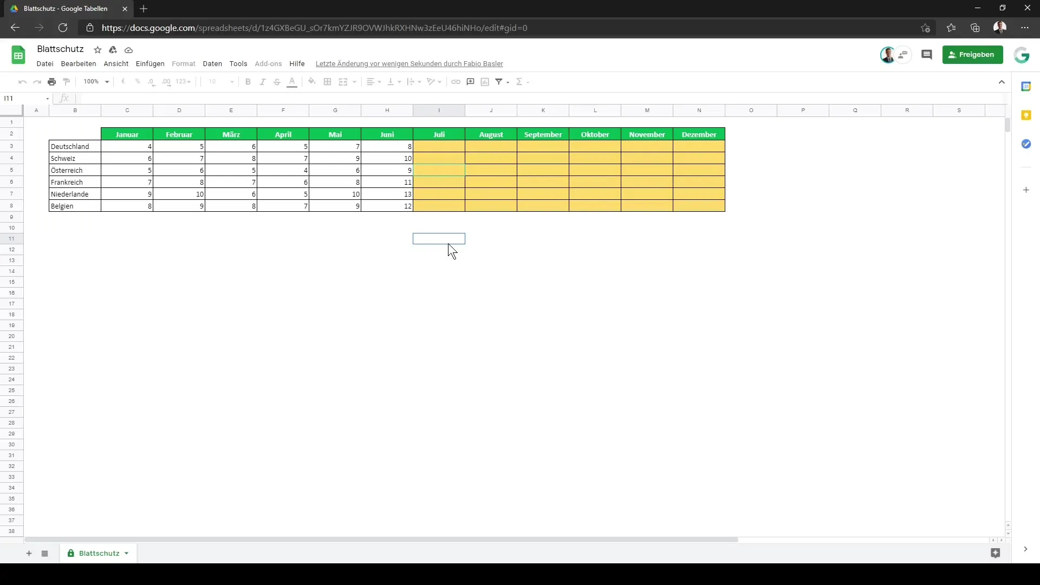Click the Deutschland cell
The width and height of the screenshot is (1040, 585).
pyautogui.click(x=75, y=146)
